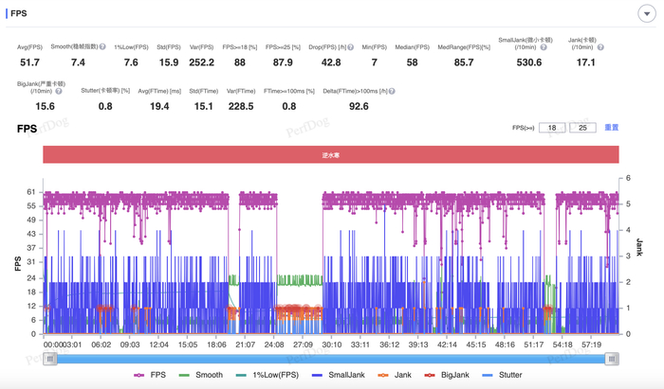
Task: Toggle SmallJank series visibility
Action: [x=338, y=375]
